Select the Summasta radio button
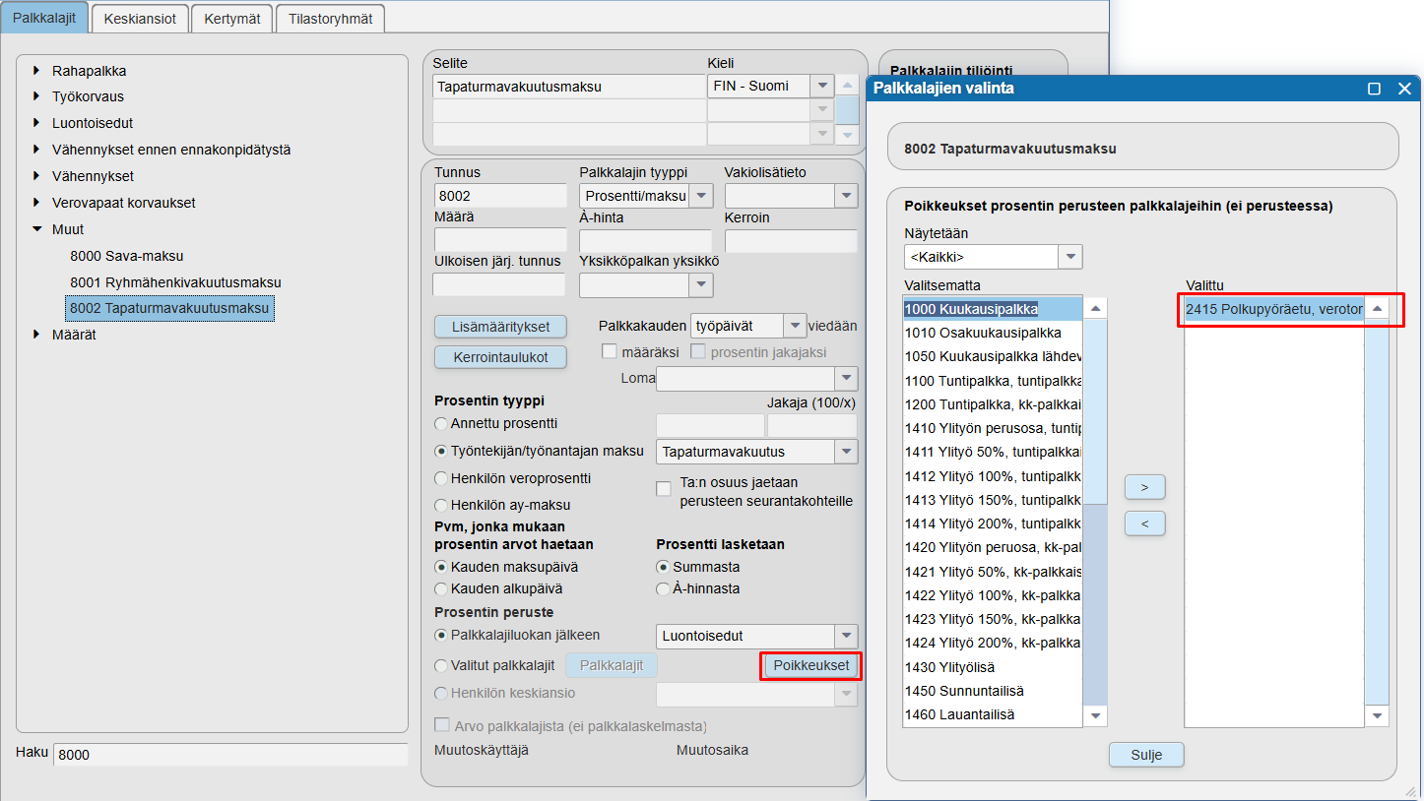This screenshot has height=801, width=1424. coord(663,567)
